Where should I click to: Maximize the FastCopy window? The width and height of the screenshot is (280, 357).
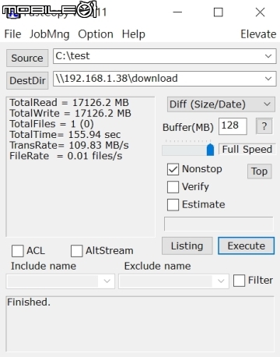(218, 12)
